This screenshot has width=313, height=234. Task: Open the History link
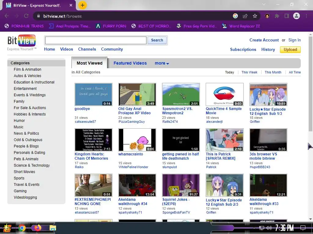coord(268,50)
